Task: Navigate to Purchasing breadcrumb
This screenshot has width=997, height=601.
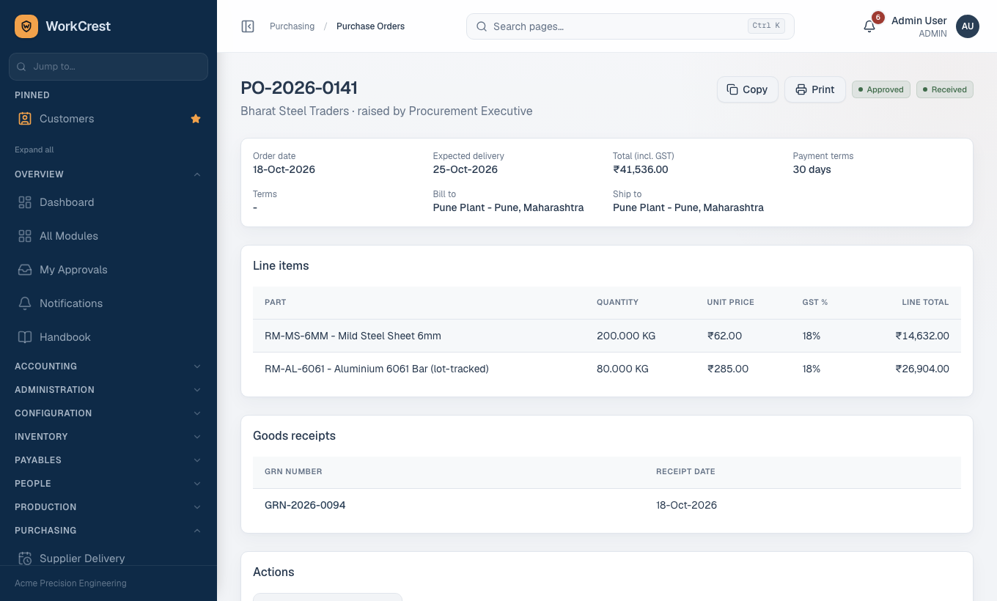Action: pos(292,26)
